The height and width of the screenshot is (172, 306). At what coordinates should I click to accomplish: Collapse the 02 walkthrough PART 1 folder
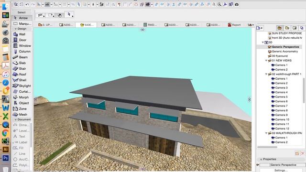[x=266, y=75]
